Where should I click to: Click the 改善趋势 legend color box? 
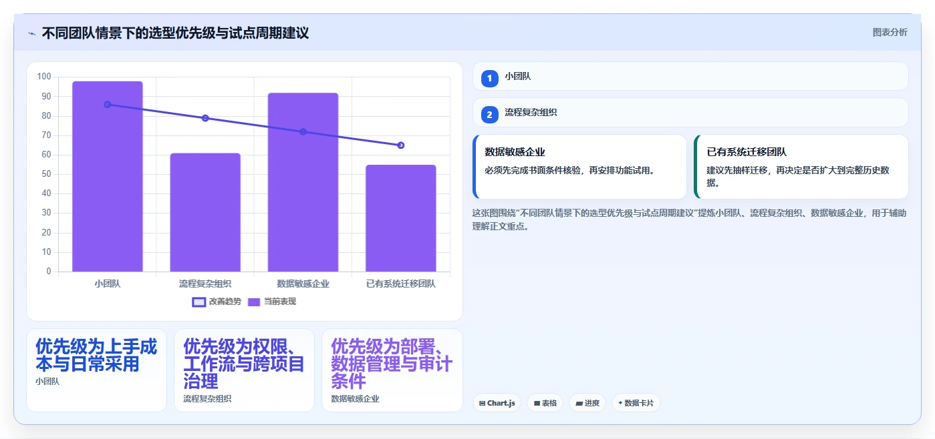[198, 302]
